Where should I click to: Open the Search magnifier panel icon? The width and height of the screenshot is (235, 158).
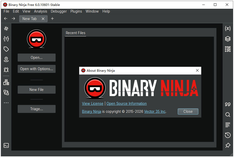click(x=228, y=115)
